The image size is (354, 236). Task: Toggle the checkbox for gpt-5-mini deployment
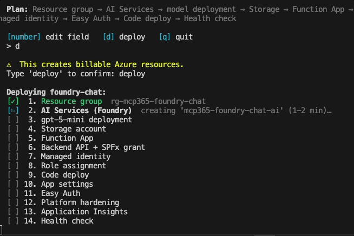coord(14,120)
